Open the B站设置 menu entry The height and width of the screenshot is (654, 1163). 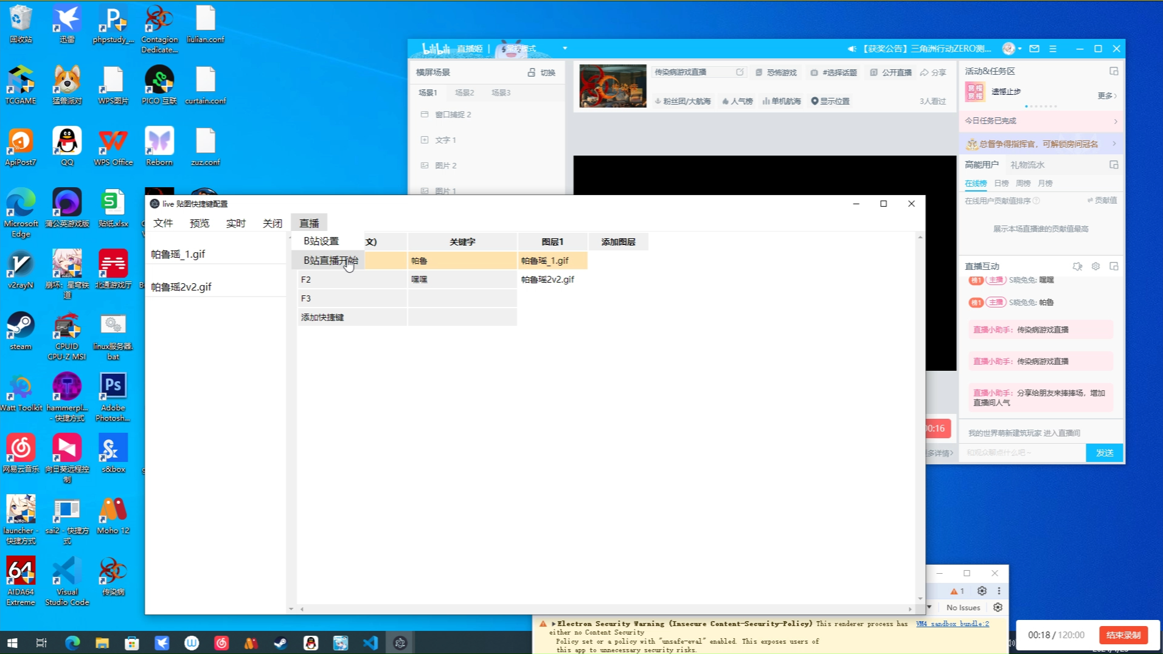click(321, 241)
